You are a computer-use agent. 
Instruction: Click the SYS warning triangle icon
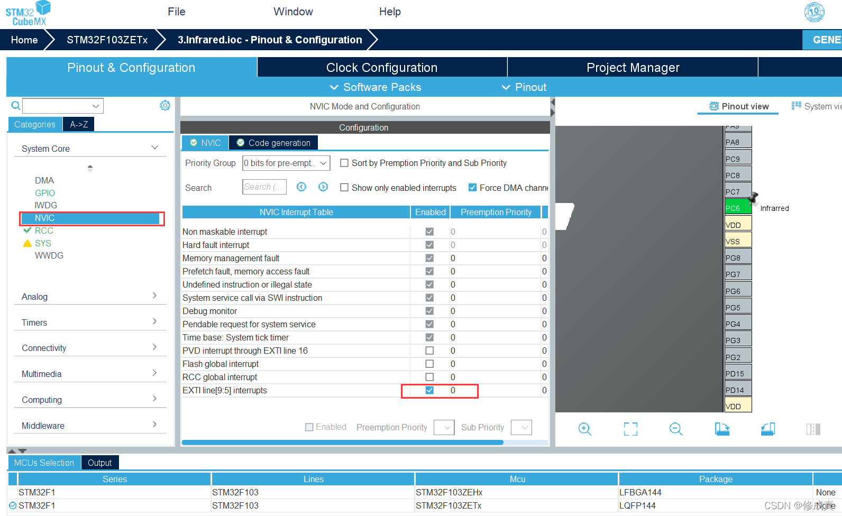[x=28, y=243]
